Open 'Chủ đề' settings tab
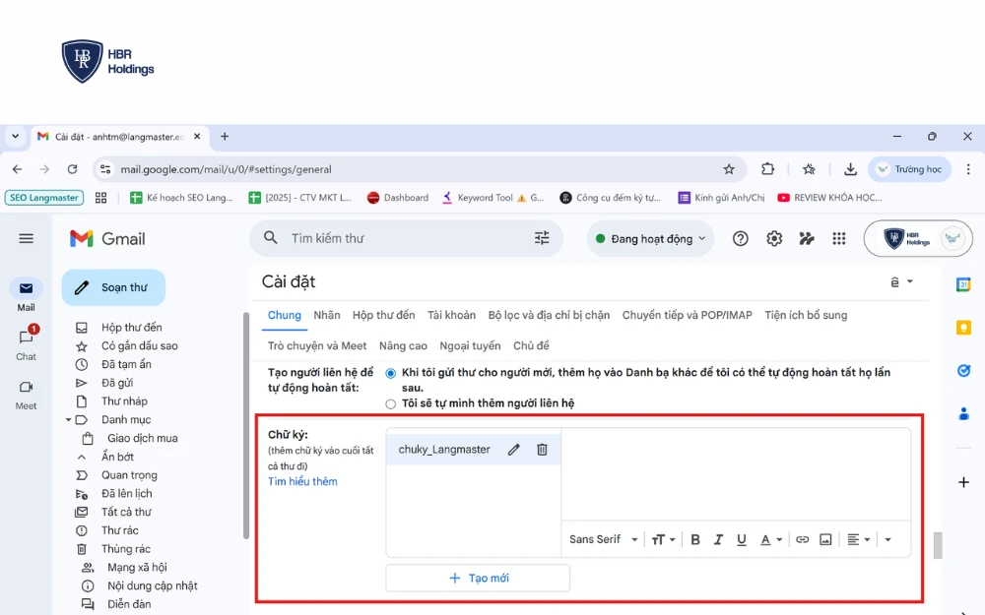Image resolution: width=985 pixels, height=615 pixels. click(532, 345)
